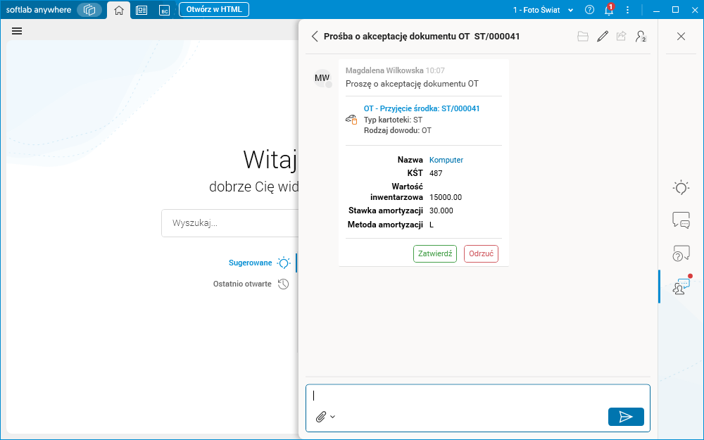This screenshot has width=704, height=440.
Task: Open link OT - Przyjęcie środka: ST/000041
Action: [x=422, y=108]
